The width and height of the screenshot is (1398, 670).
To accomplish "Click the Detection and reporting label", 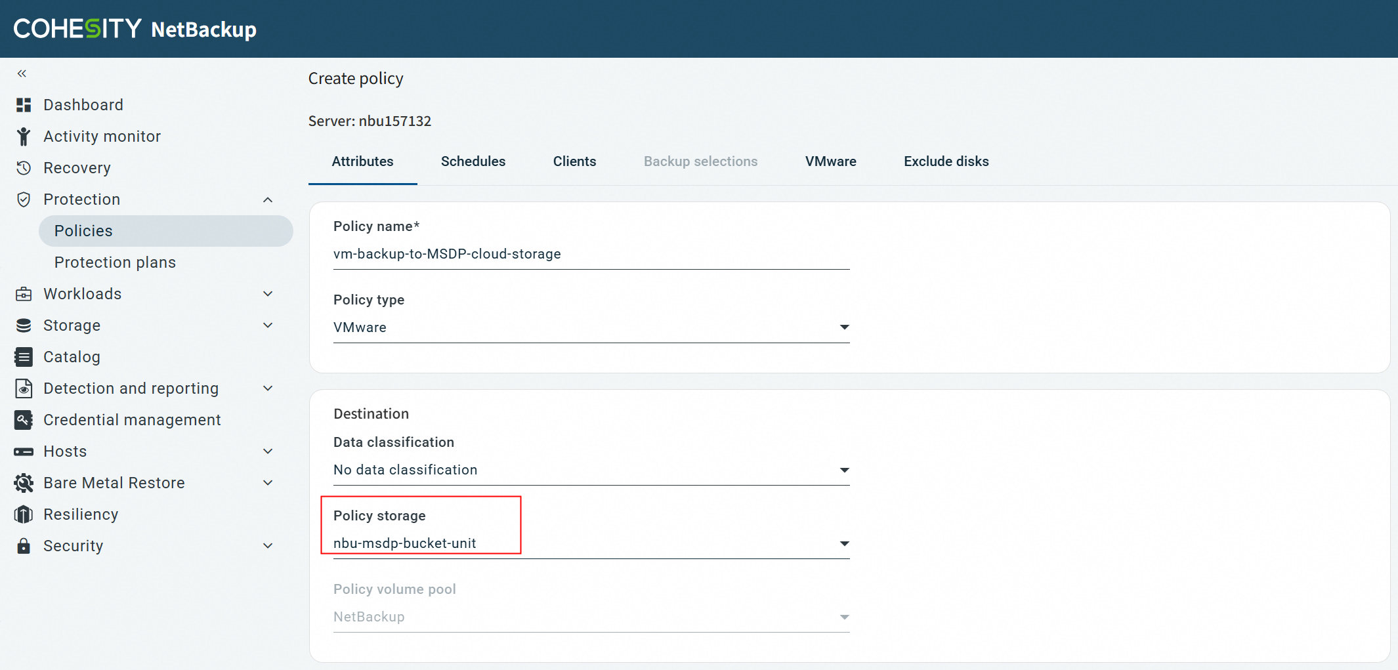I will (131, 388).
